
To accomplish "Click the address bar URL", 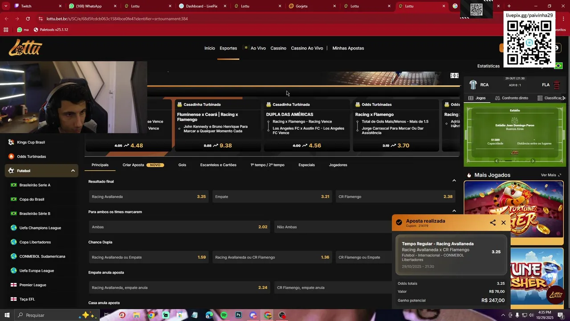I will point(117,19).
